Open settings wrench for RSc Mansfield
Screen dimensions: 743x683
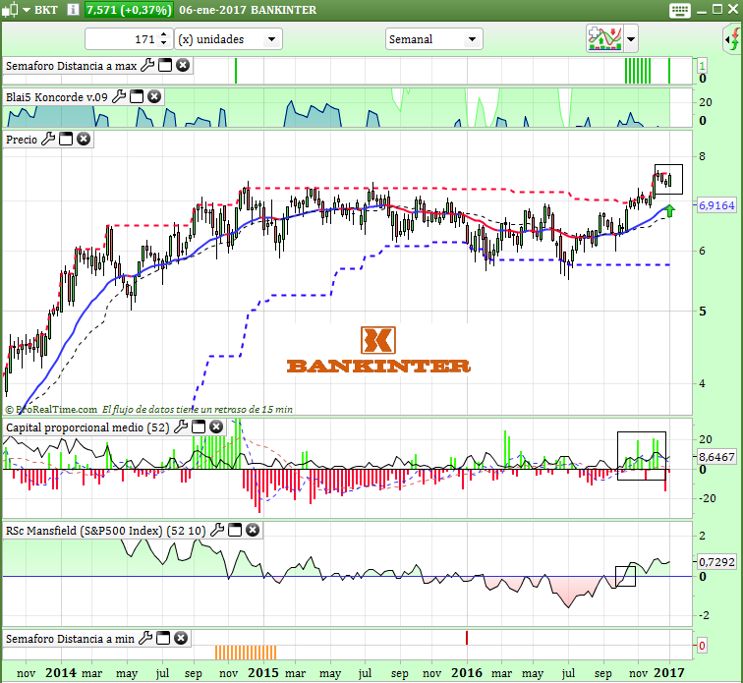[217, 530]
